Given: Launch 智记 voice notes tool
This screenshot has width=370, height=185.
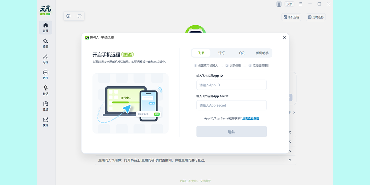Looking at the screenshot, I should tap(45, 90).
